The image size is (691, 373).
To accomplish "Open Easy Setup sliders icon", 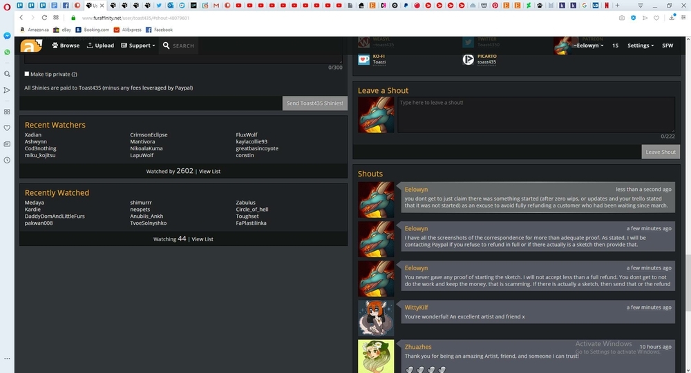I will [683, 18].
